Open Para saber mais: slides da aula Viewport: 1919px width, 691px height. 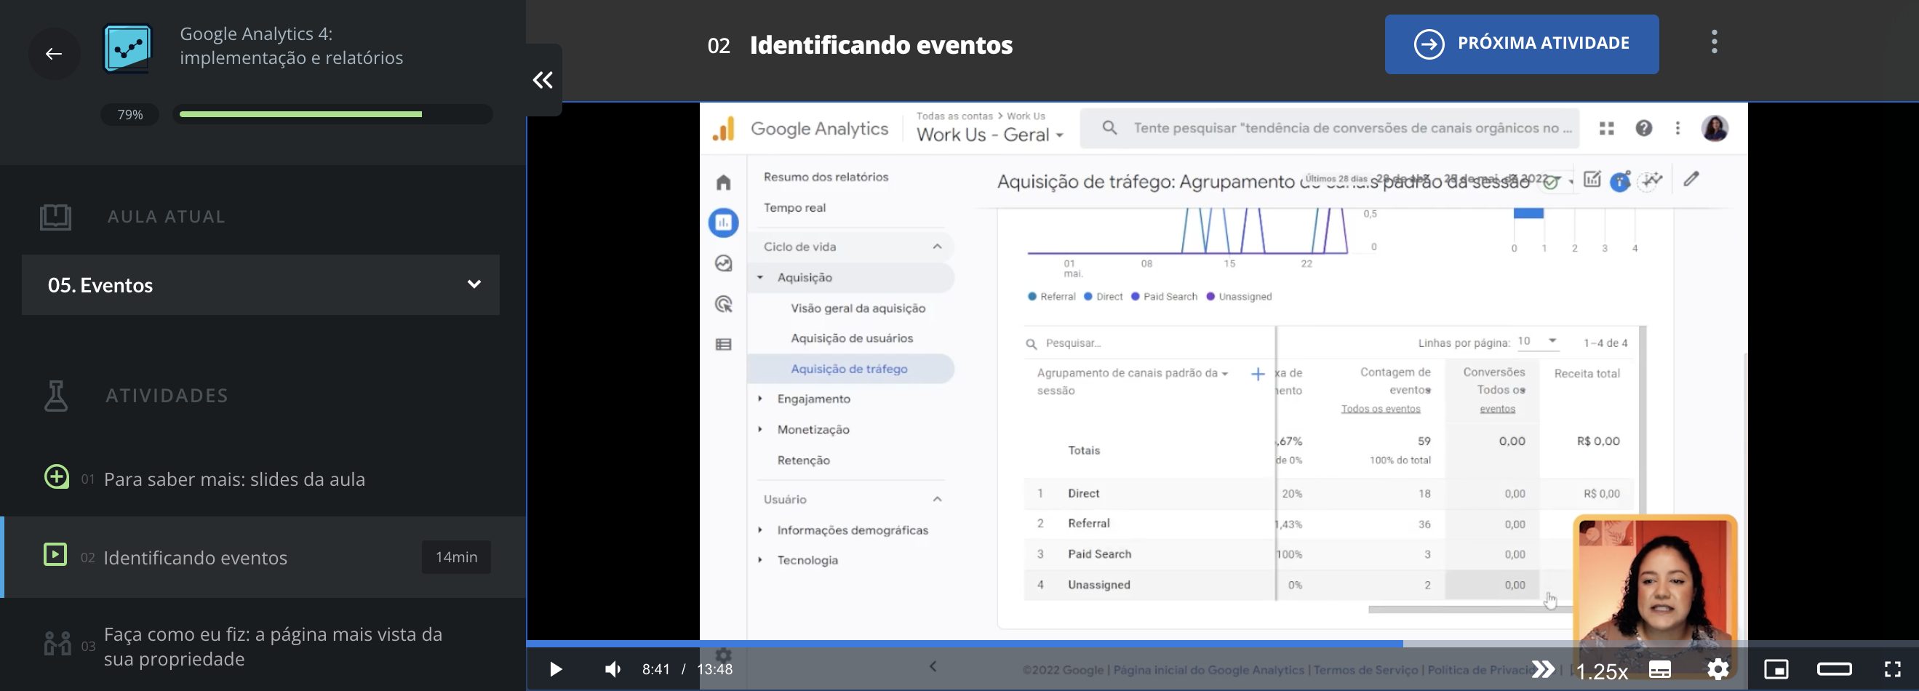pos(235,479)
